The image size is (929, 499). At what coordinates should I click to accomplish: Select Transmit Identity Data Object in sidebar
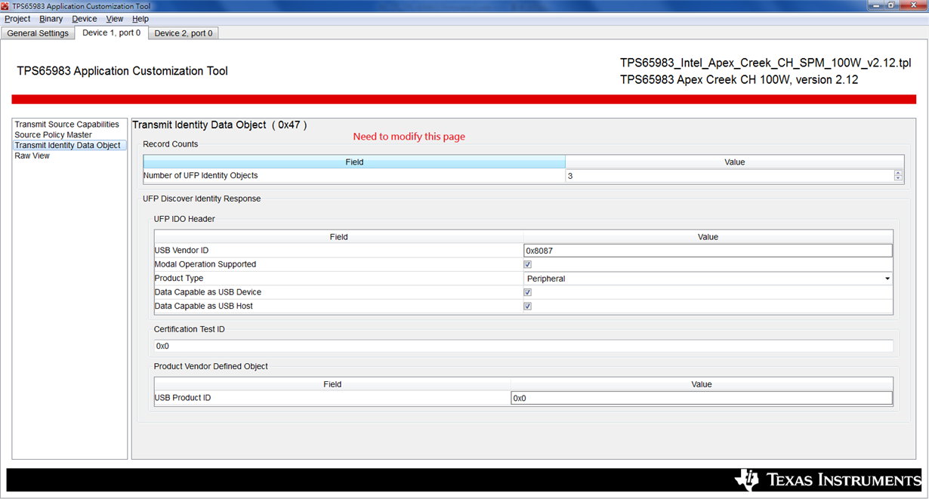coord(68,145)
